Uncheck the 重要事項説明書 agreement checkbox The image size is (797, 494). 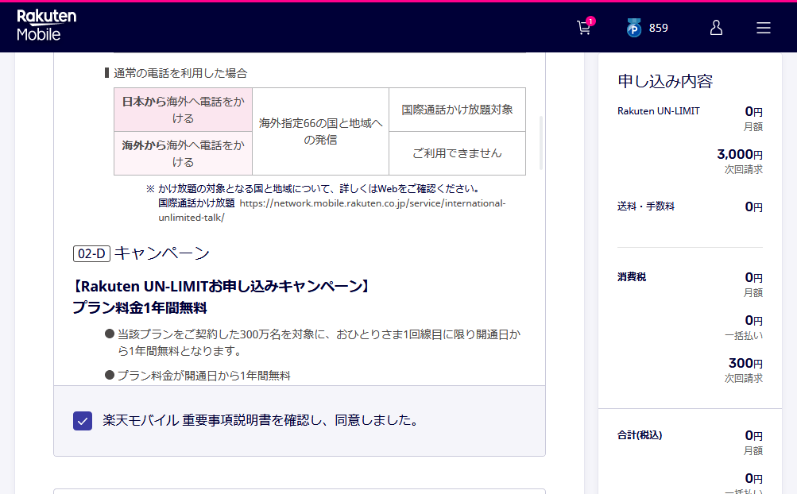[83, 421]
